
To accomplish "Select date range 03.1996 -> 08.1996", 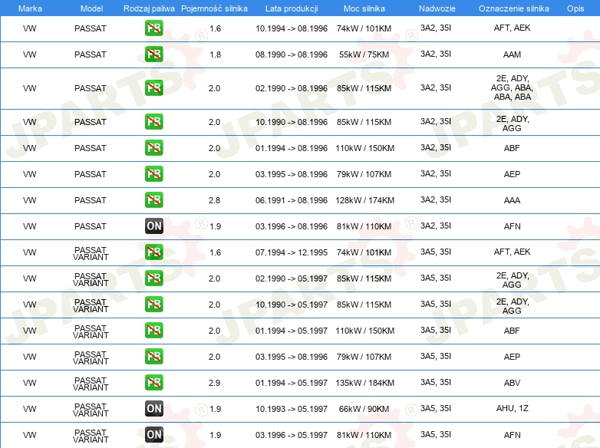I will tap(292, 226).
